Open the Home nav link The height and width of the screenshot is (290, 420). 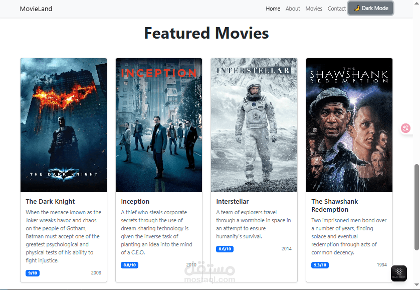pyautogui.click(x=273, y=9)
